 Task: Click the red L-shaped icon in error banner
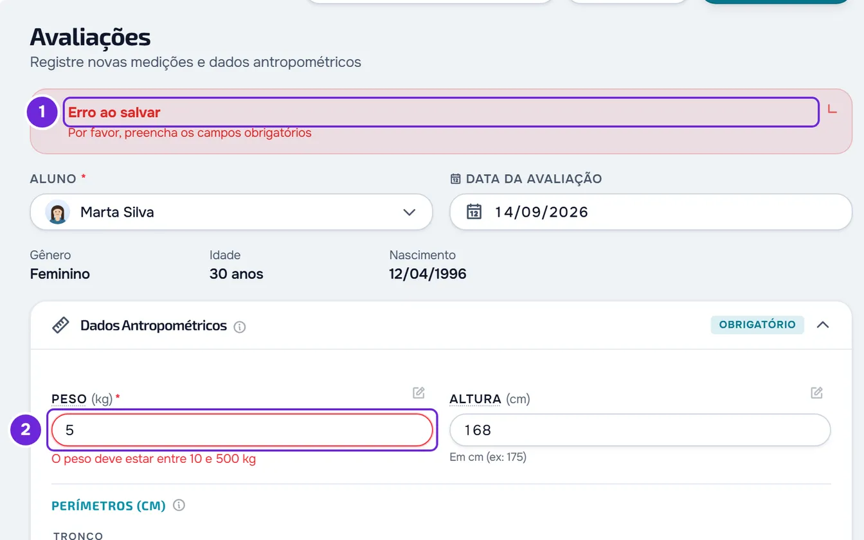[x=832, y=109]
